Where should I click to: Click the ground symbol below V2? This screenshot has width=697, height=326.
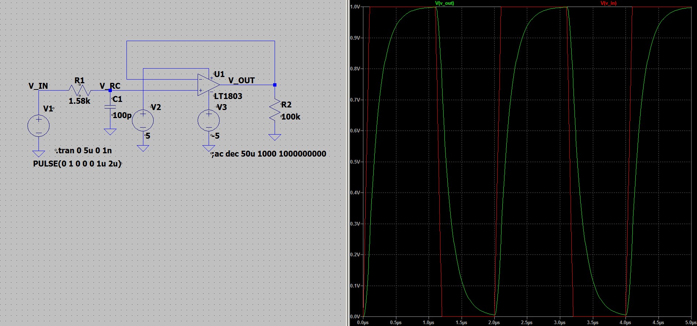pos(143,148)
